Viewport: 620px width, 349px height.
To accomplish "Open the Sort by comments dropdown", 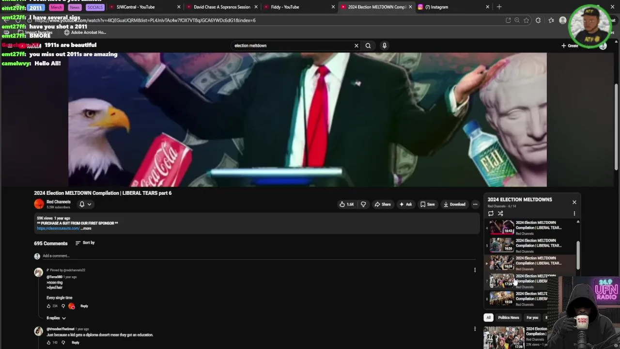I will [85, 243].
